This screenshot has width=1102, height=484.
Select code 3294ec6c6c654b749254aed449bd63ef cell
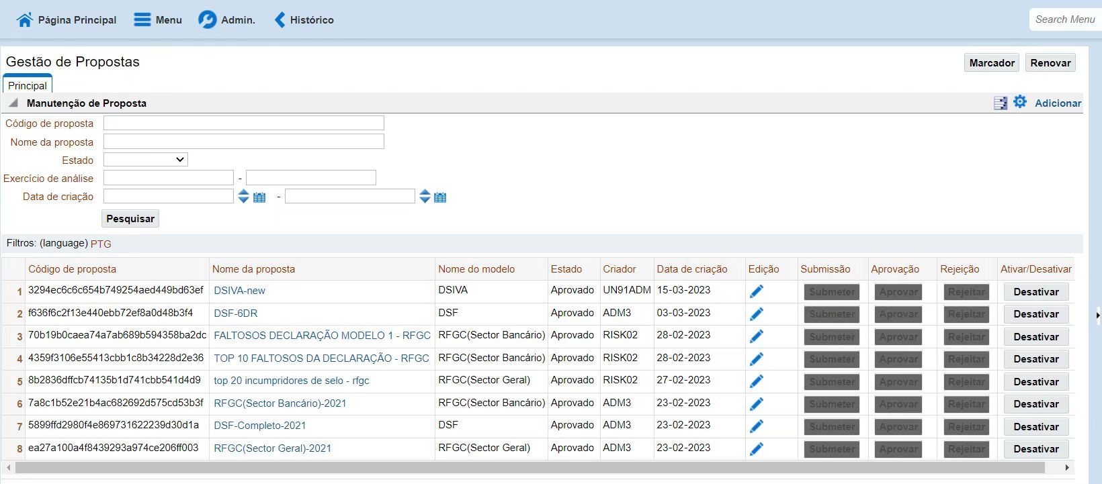click(116, 290)
